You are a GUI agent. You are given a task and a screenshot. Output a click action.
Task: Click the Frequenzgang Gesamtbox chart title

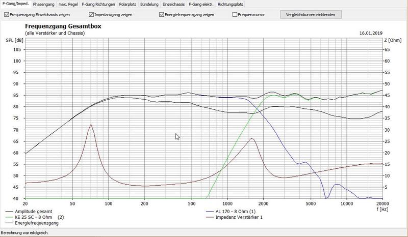[x=63, y=26]
